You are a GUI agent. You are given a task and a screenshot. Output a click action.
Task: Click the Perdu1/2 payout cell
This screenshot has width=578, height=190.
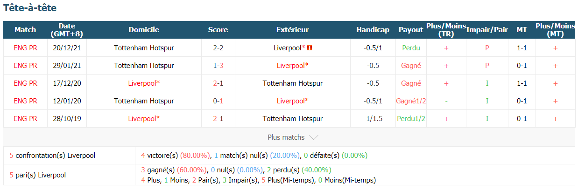point(411,119)
